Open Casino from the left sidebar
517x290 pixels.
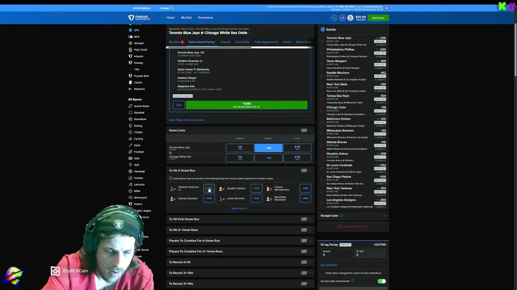[138, 83]
